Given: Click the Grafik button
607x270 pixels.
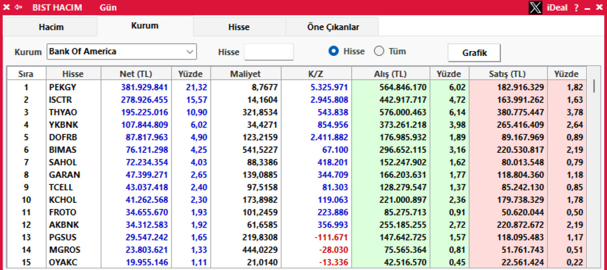Looking at the screenshot, I should [x=474, y=52].
